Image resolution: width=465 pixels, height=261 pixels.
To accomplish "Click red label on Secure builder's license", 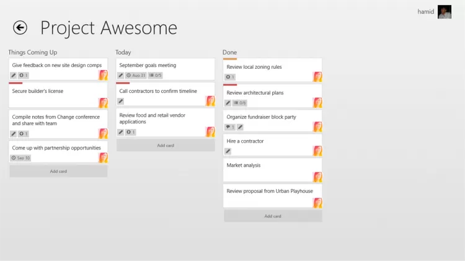I will point(15,83).
